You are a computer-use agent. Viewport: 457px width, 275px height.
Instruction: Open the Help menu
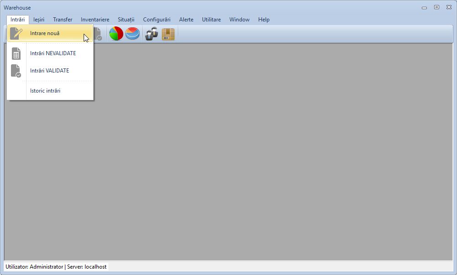tap(264, 20)
